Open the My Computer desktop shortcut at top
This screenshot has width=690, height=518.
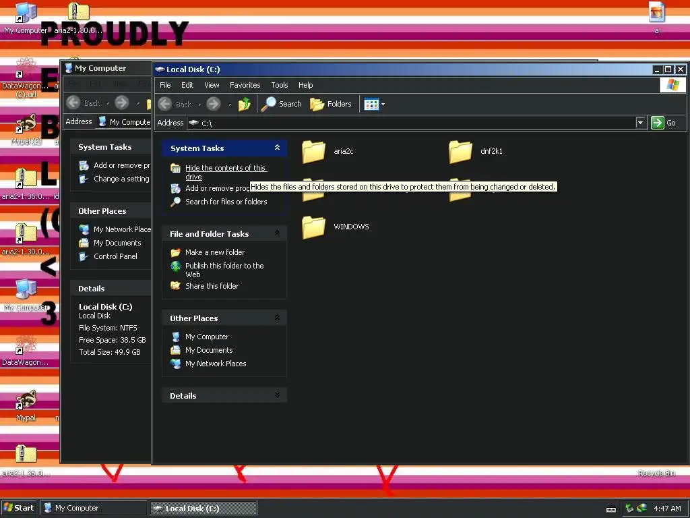26,18
